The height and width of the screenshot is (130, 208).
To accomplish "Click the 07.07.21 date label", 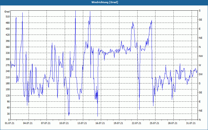I will pyautogui.click(x=46, y=123).
